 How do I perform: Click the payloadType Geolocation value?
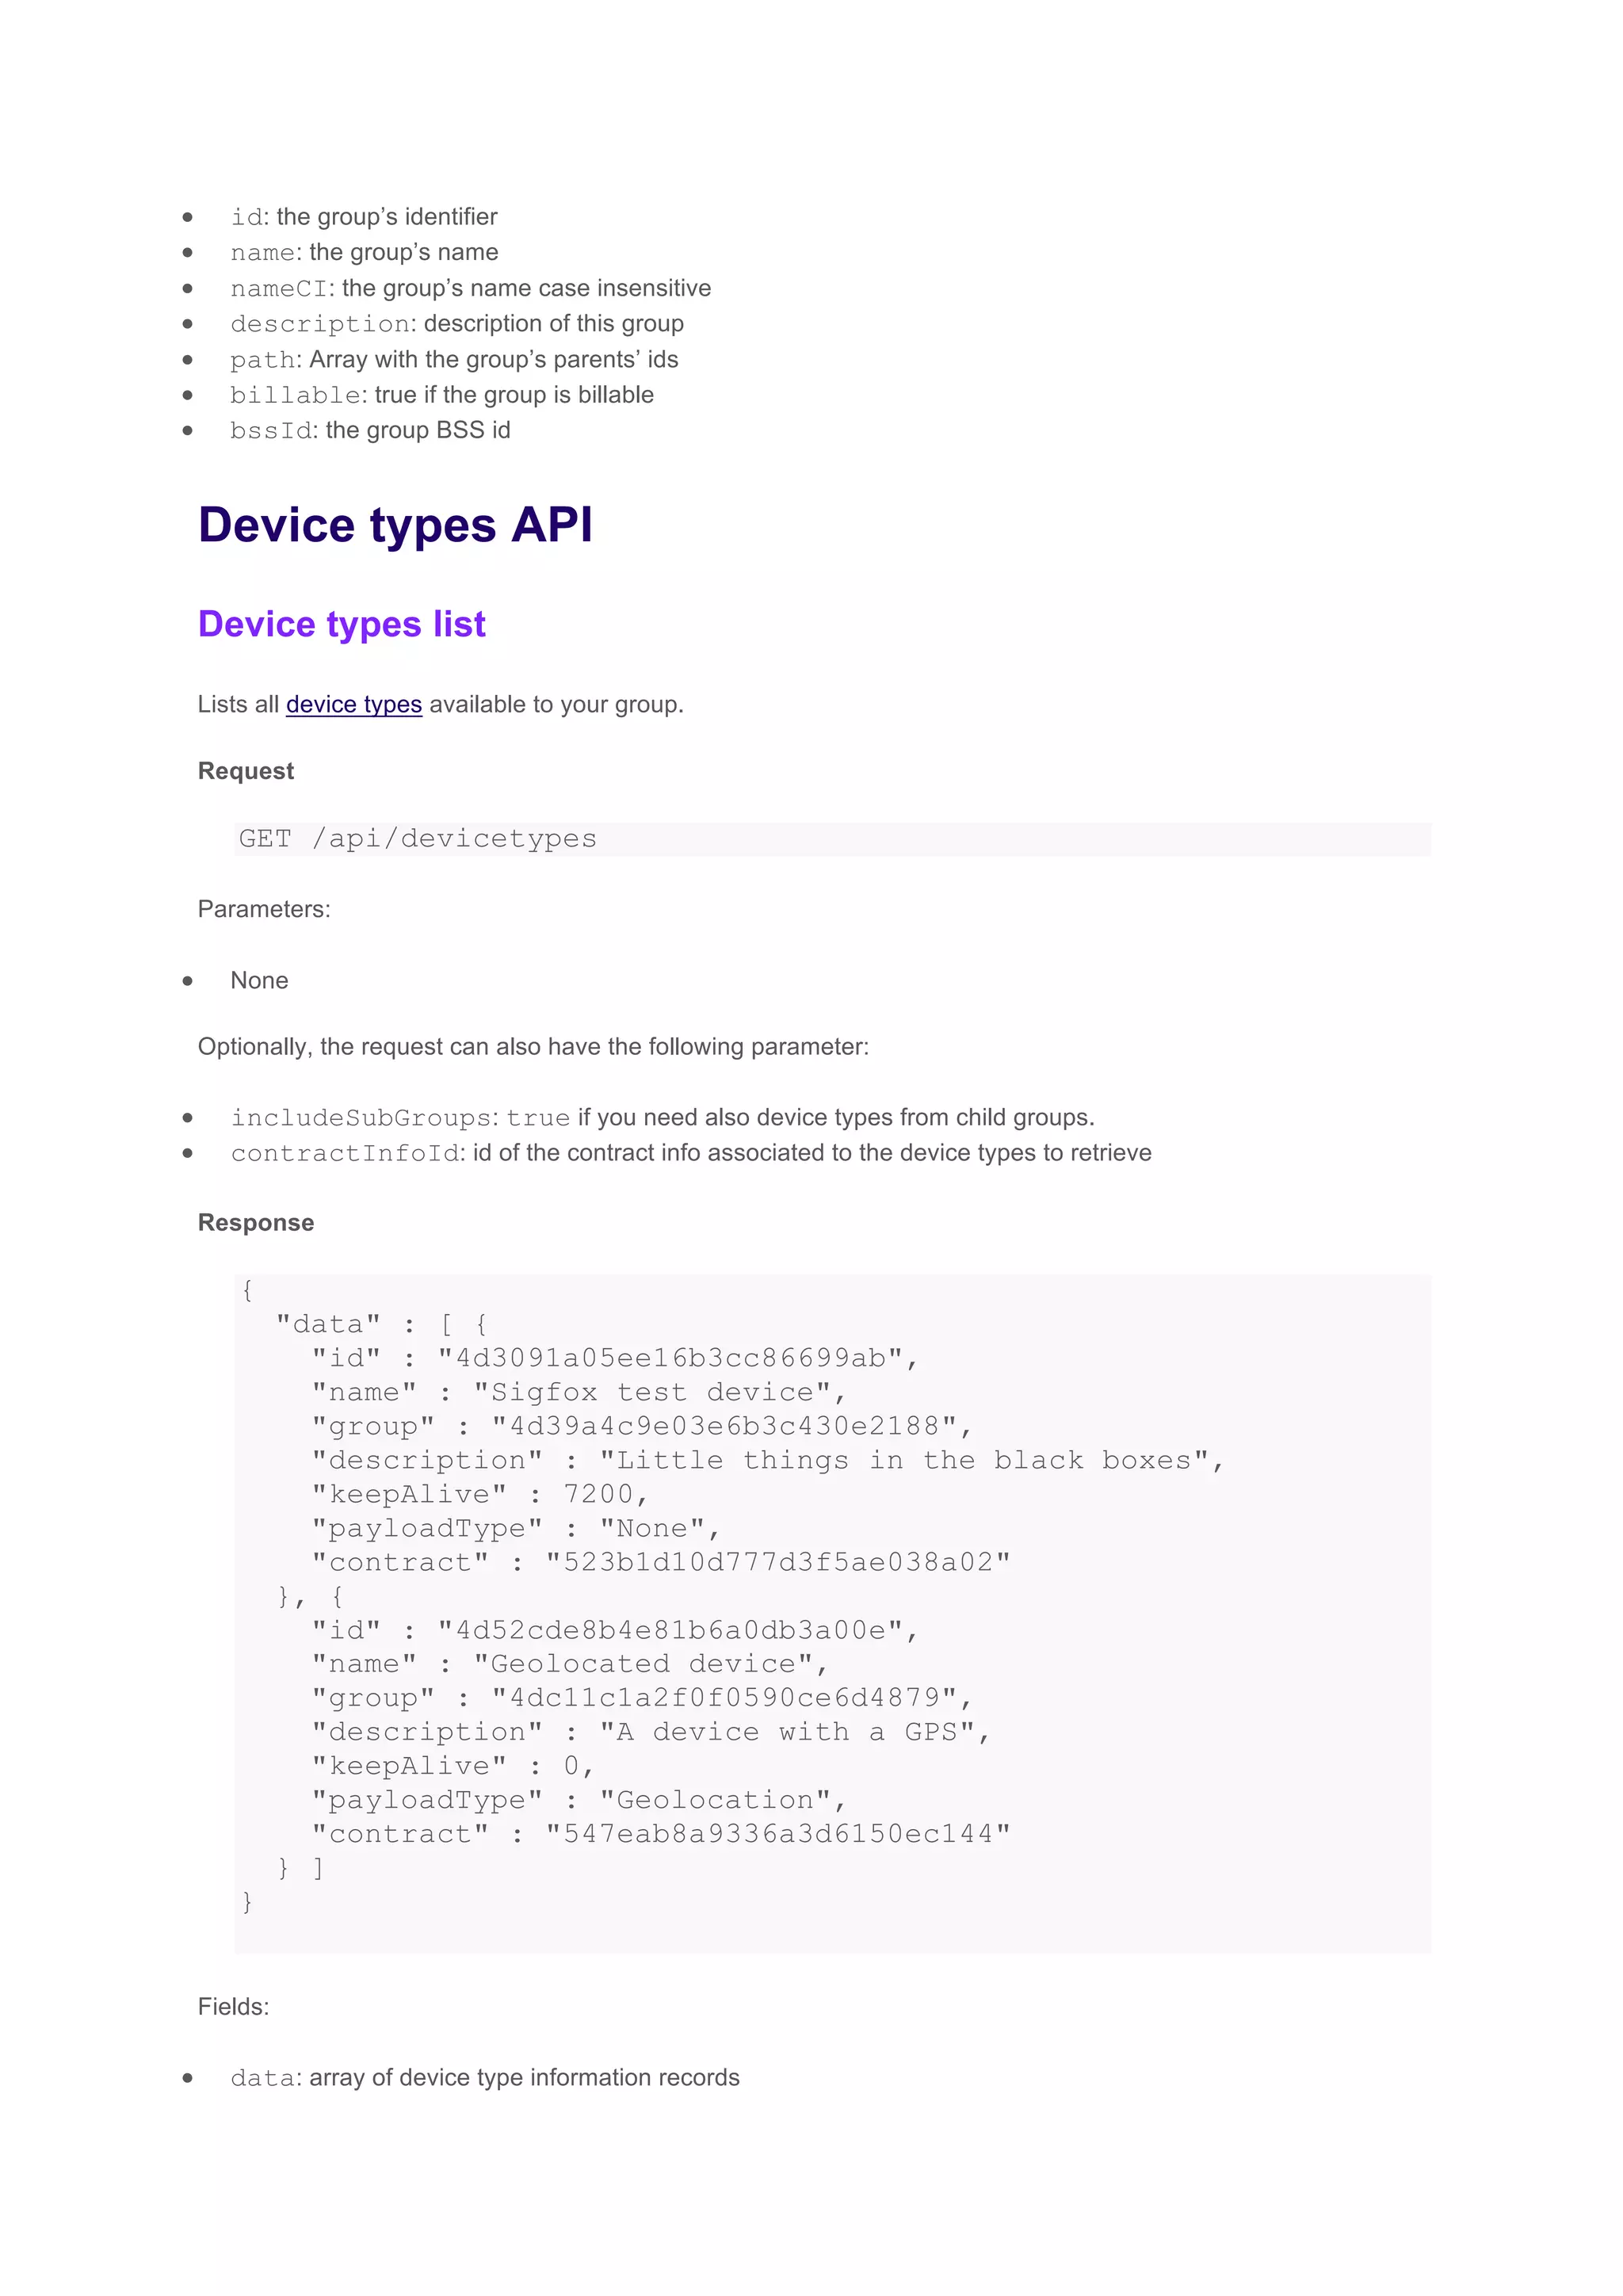click(x=715, y=1799)
